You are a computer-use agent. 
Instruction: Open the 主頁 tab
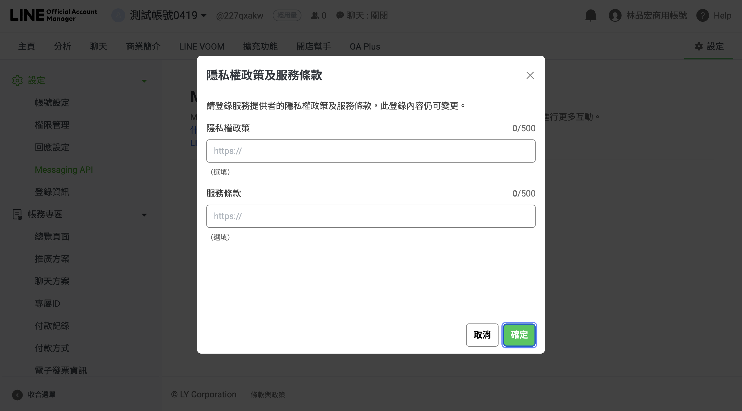coord(27,46)
